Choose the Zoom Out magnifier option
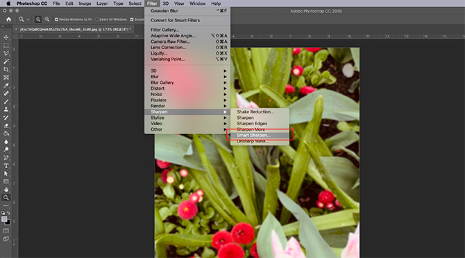Screen dimensions: 465x258 point(47,19)
